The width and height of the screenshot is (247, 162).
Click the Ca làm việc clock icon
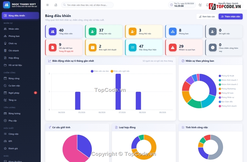(x=5, y=86)
